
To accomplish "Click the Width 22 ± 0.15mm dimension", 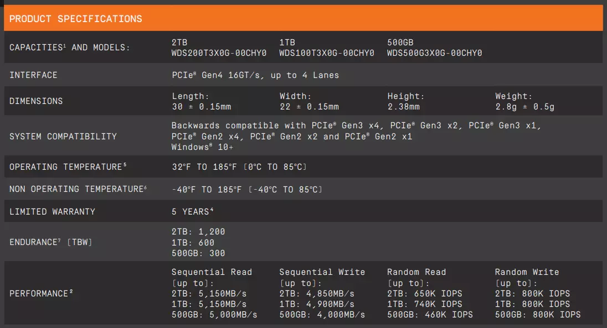I will [309, 101].
